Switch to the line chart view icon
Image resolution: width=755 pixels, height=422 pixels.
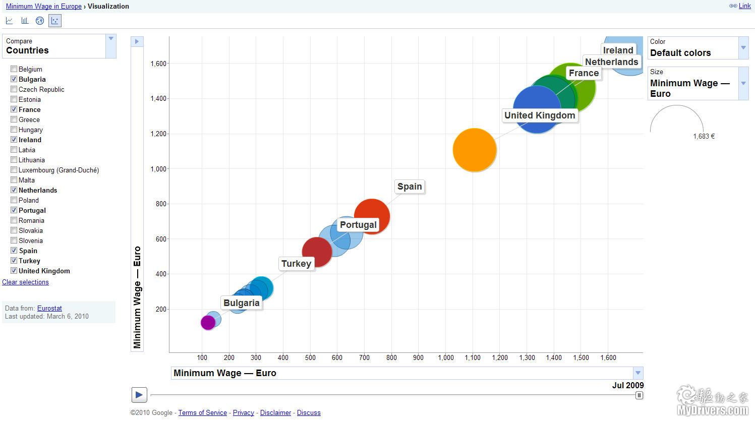10,21
